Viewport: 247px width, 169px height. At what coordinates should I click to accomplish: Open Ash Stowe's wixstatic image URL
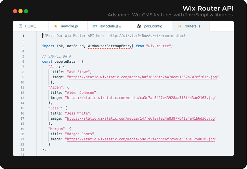(143, 77)
